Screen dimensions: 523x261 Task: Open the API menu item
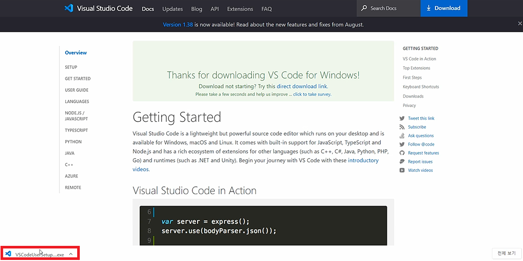click(x=214, y=9)
